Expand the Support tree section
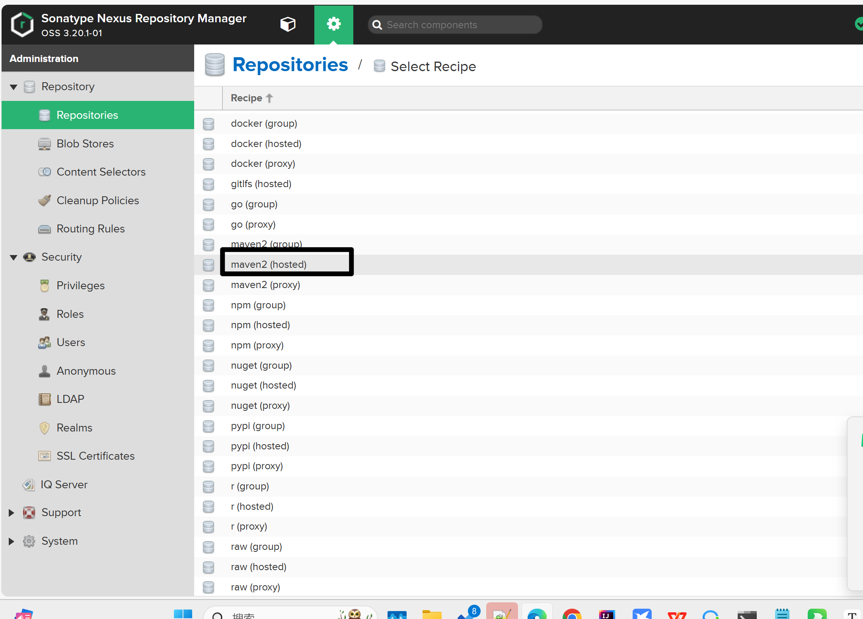This screenshot has height=619, width=863. pos(12,513)
